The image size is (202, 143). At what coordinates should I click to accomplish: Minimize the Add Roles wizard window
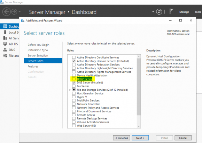[x=170, y=20]
